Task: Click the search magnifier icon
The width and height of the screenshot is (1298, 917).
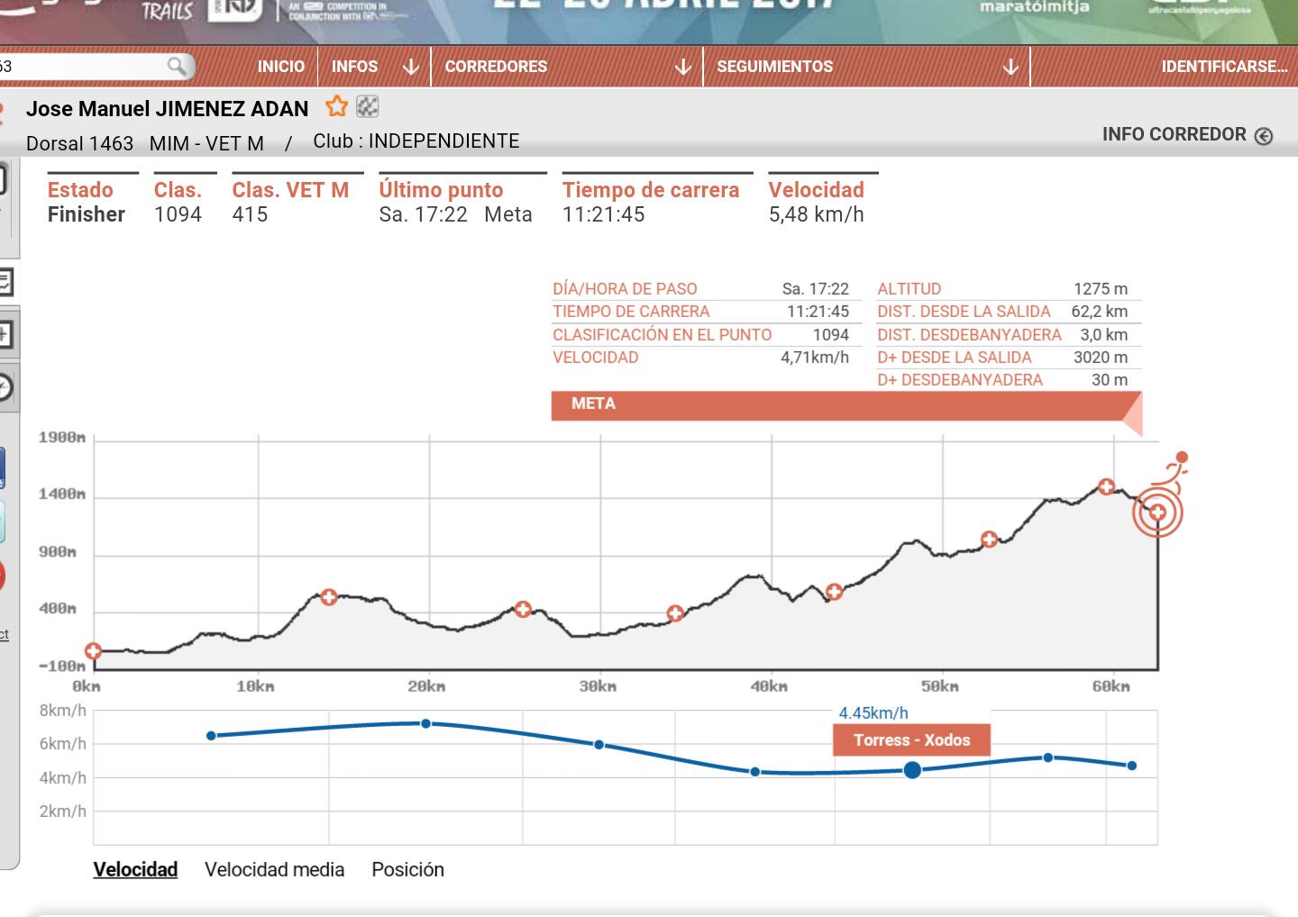Action: point(177,66)
